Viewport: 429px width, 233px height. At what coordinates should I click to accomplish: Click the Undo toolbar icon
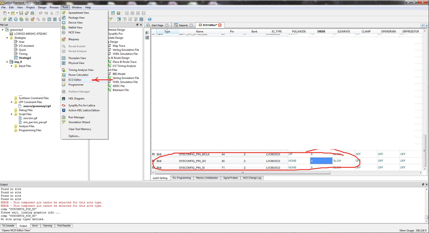[40, 13]
